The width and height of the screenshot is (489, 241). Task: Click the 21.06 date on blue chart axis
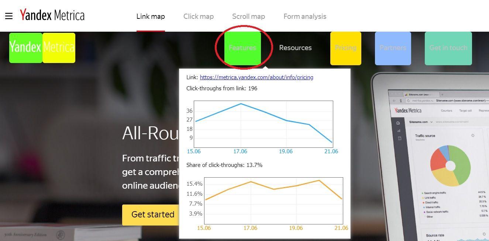(x=331, y=151)
